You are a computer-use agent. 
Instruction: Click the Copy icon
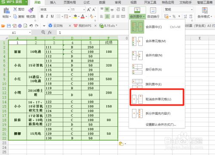tap(15, 16)
